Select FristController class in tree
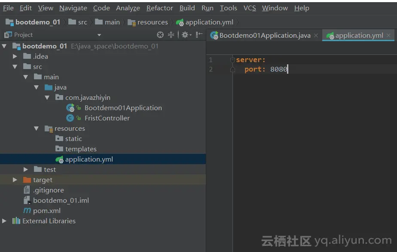Viewport: 397px width, 252px height. [107, 118]
